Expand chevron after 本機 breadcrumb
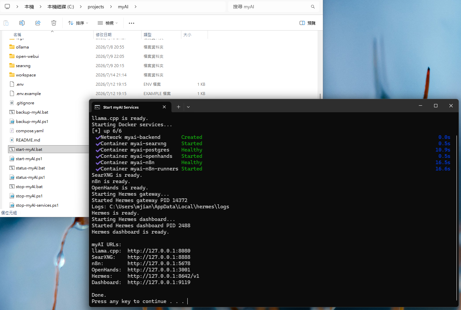Viewport: 461px width, 310px height. (x=41, y=7)
